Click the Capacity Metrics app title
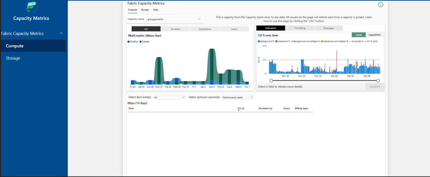Screen dimensions: 430x177 tap(31, 18)
